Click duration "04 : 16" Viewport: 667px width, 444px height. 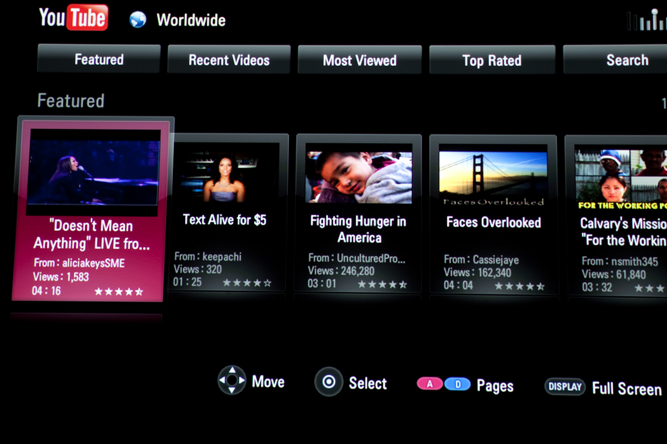[x=46, y=291]
